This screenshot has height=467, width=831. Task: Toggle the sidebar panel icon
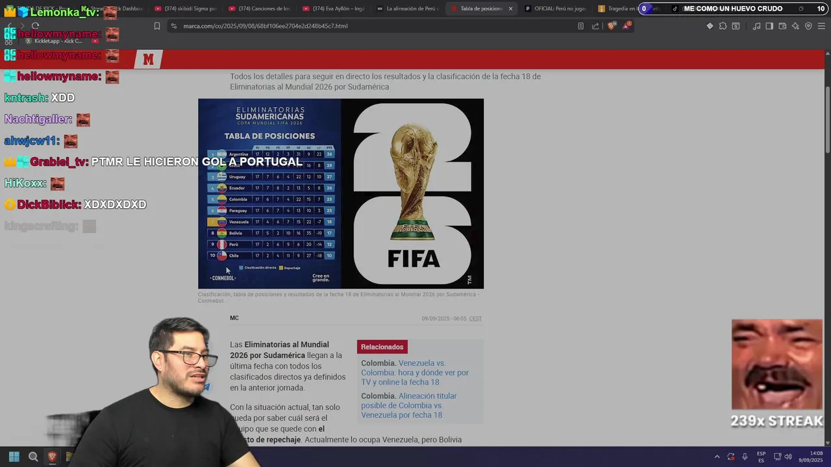click(769, 26)
